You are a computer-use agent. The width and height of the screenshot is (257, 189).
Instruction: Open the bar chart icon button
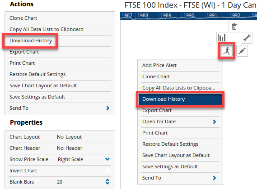(222, 38)
